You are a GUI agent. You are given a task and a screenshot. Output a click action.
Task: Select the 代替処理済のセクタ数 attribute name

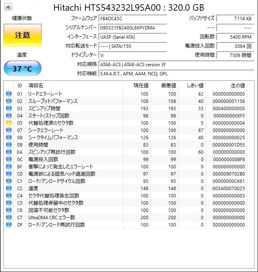(x=51, y=123)
